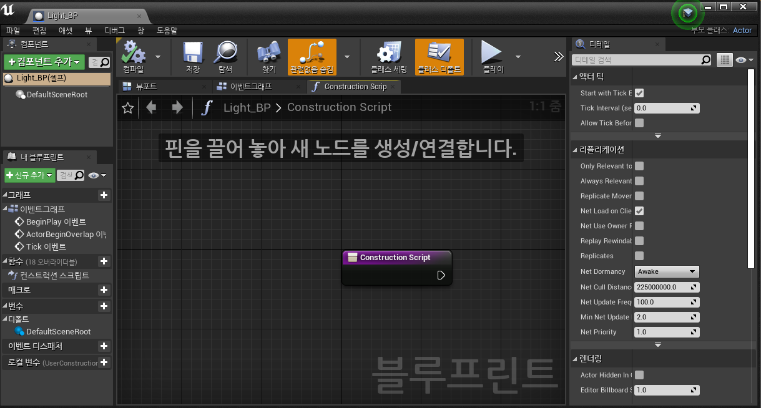Image resolution: width=761 pixels, height=408 pixels.
Task: Switch to 이벤트그래프 tab
Action: (x=251, y=87)
